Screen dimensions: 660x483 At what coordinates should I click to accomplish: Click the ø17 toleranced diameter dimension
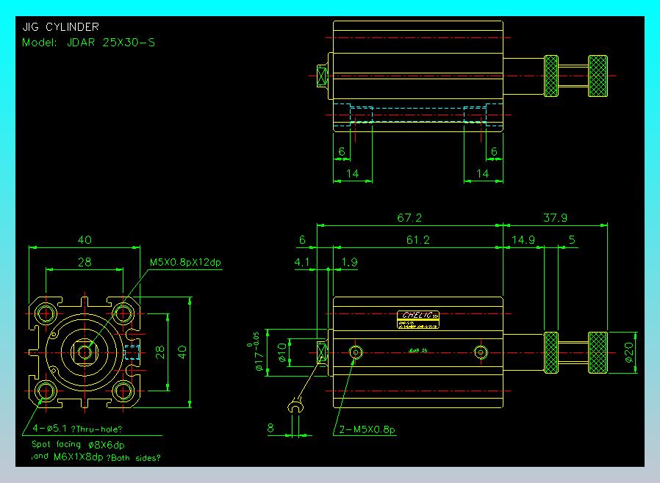[x=257, y=352]
